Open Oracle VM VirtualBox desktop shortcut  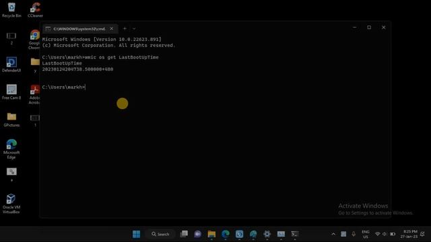[11, 204]
